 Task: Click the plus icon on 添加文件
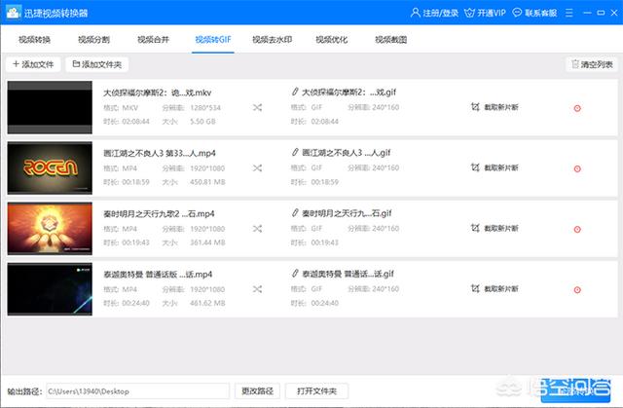click(16, 64)
